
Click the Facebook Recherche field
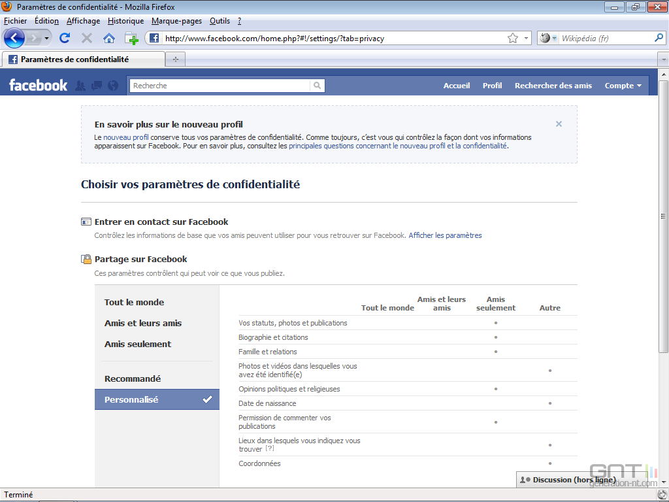(x=220, y=86)
